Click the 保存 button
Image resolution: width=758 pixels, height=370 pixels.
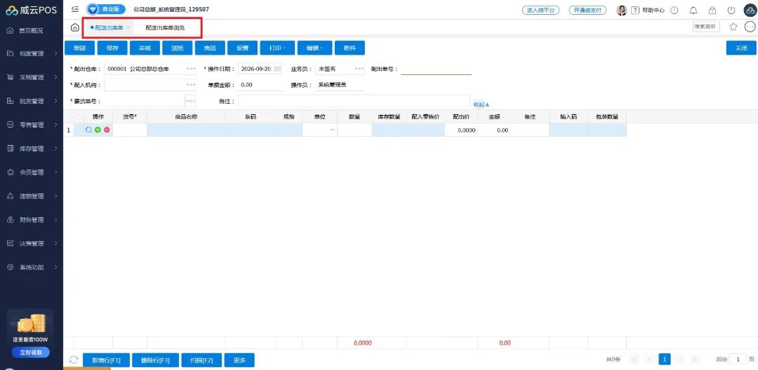[x=112, y=48]
